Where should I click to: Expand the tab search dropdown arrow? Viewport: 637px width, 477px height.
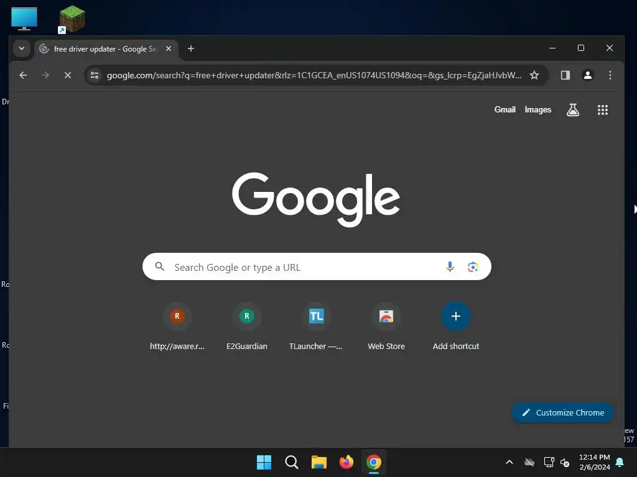tap(22, 48)
